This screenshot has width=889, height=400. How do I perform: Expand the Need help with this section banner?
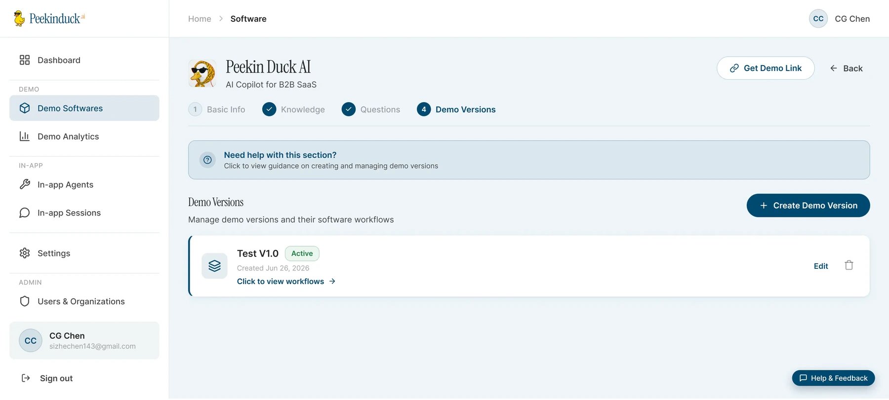click(529, 160)
